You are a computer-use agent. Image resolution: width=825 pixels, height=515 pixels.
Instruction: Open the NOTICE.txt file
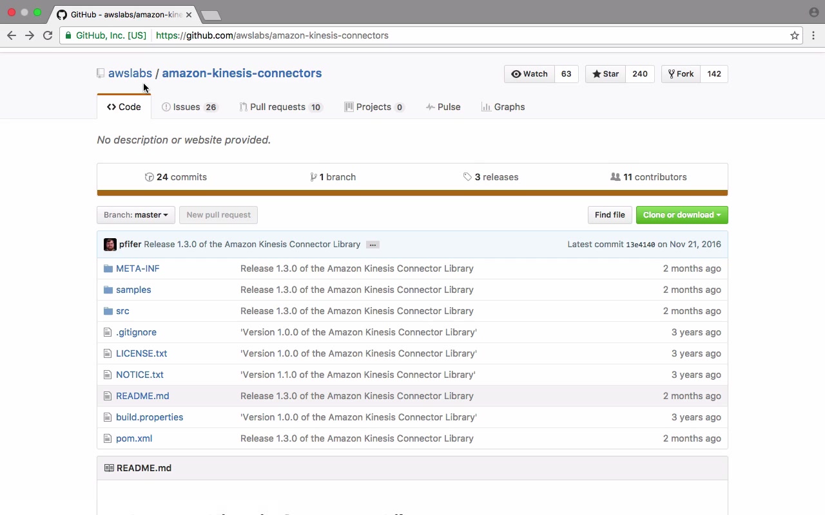point(140,375)
